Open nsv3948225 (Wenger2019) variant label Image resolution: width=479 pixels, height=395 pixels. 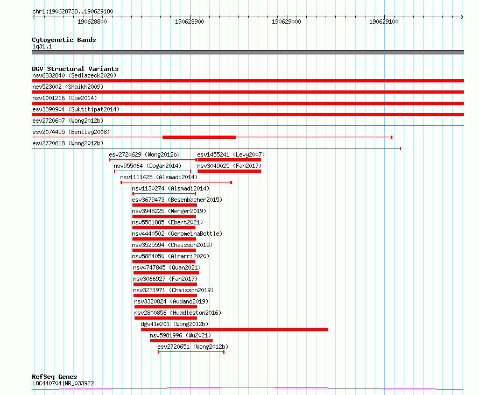[169, 211]
